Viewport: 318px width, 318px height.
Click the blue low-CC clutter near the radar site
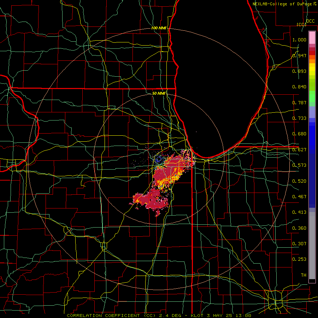click(159, 159)
